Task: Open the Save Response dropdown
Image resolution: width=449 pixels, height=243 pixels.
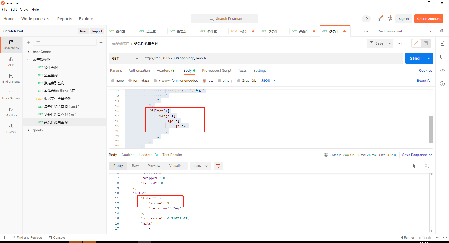Action: click(417, 155)
